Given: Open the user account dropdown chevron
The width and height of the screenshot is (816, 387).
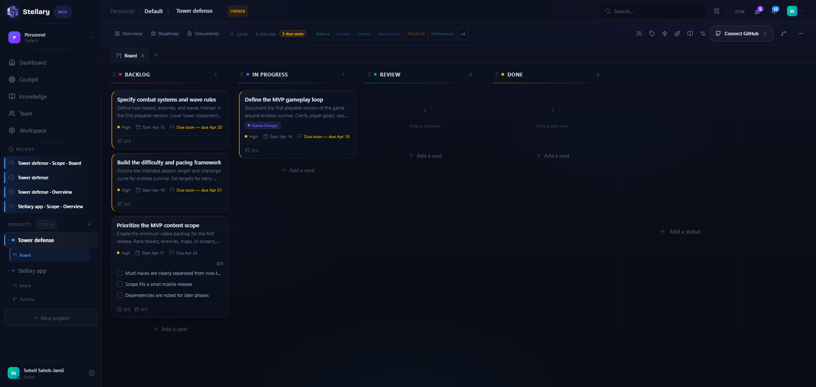Looking at the screenshot, I should coord(802,11).
